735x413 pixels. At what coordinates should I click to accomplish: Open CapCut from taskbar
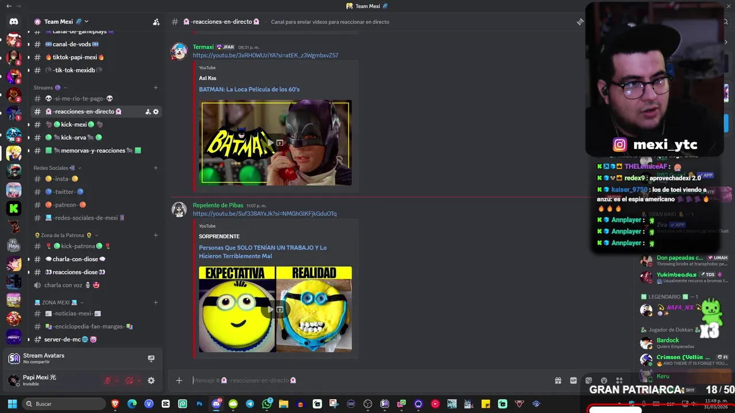click(165, 404)
